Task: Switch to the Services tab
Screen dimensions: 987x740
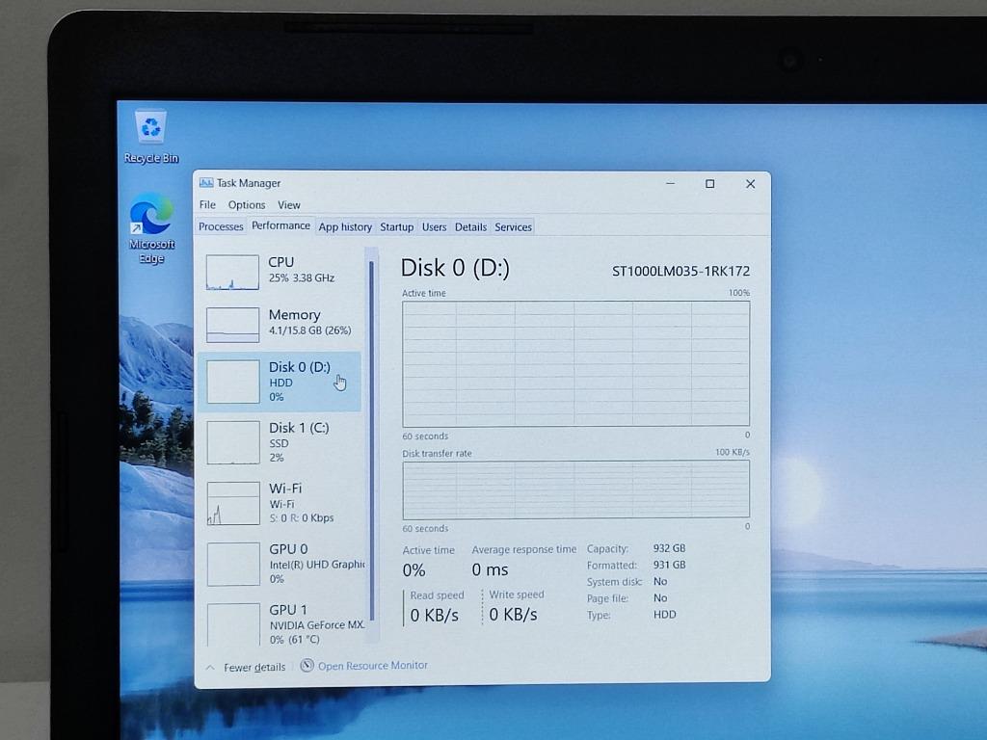Action: coord(513,227)
